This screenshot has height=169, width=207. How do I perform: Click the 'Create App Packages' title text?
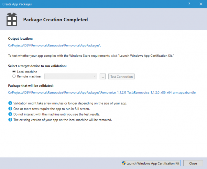pyautogui.click(x=17, y=4)
